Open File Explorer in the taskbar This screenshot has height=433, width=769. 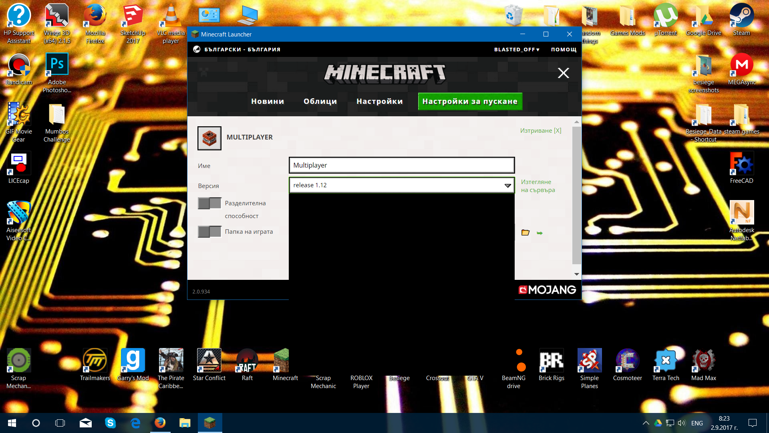click(x=185, y=423)
